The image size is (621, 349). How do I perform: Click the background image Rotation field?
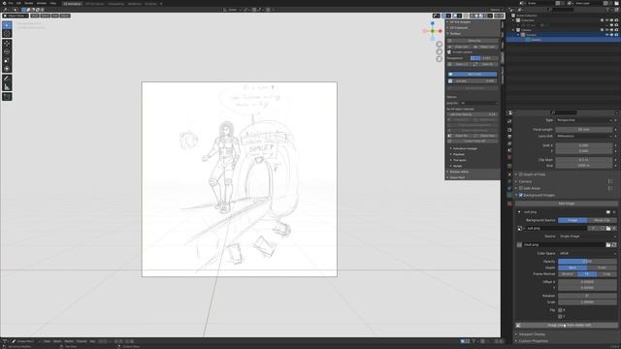point(587,296)
